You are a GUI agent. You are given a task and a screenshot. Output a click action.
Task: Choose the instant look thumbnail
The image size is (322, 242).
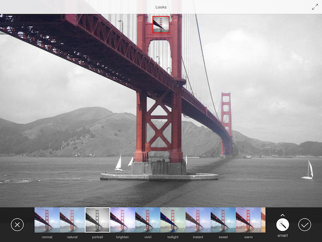pyautogui.click(x=198, y=220)
